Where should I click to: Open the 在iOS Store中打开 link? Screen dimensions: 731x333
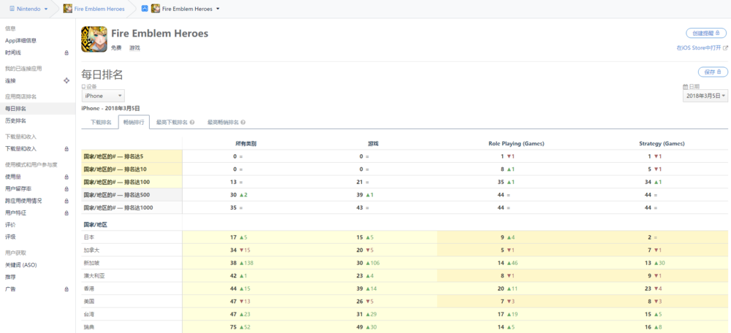point(699,47)
